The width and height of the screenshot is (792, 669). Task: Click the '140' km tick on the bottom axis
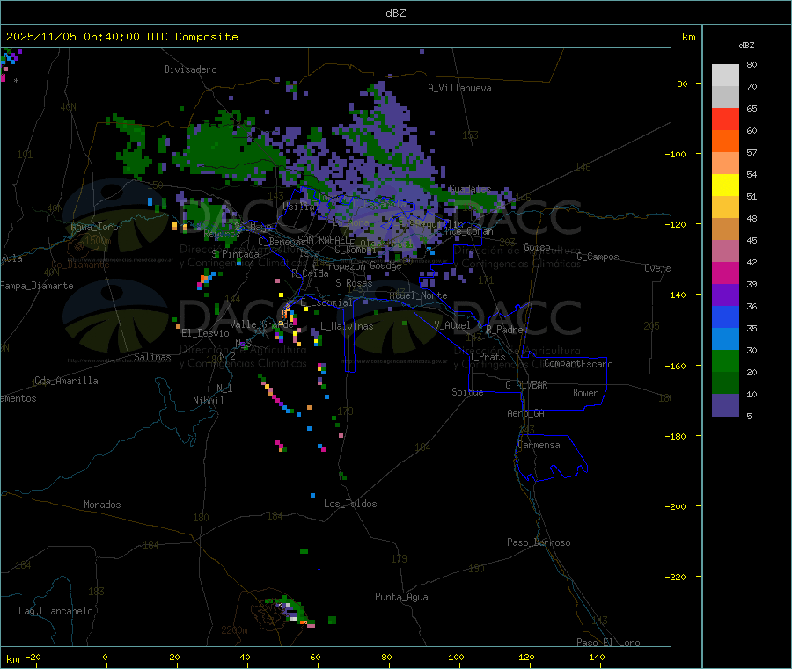(x=597, y=657)
